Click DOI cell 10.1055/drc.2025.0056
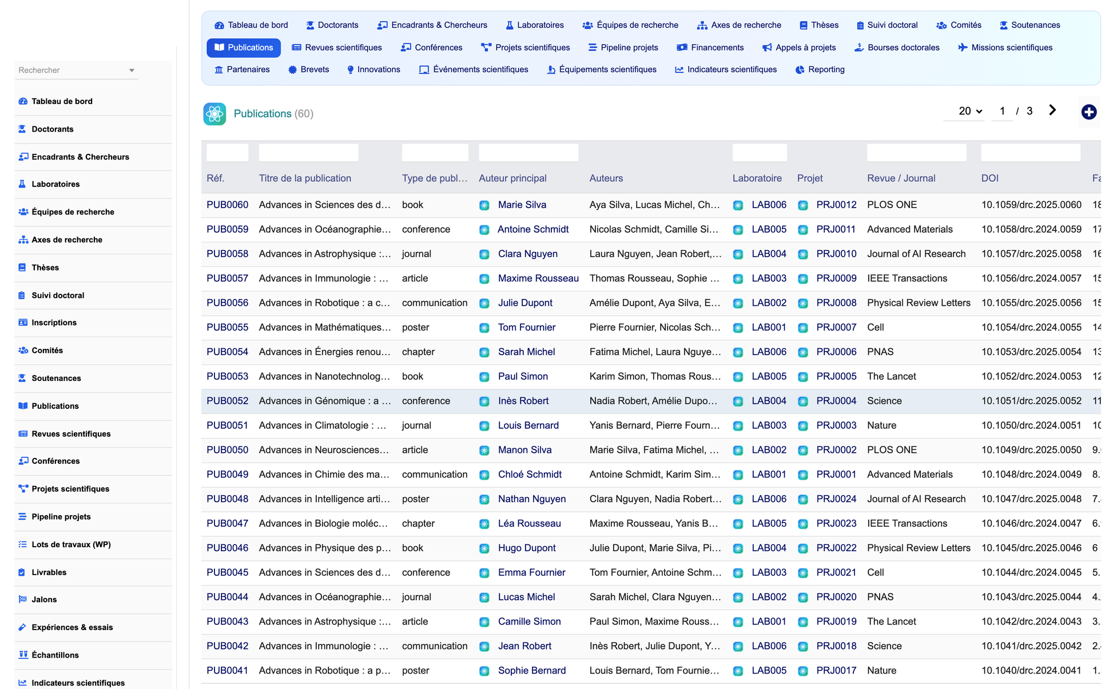This screenshot has width=1113, height=689. (x=1031, y=303)
